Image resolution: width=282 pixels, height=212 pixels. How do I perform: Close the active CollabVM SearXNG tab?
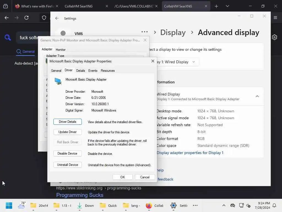(x=206, y=6)
